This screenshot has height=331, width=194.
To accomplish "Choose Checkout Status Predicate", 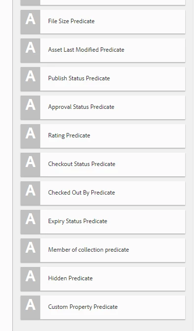I will (103, 165).
